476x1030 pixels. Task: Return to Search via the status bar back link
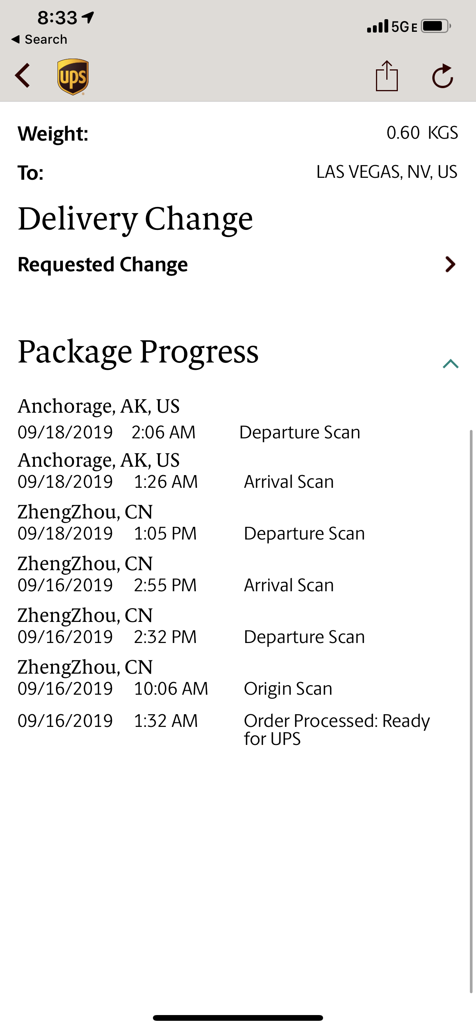point(39,39)
